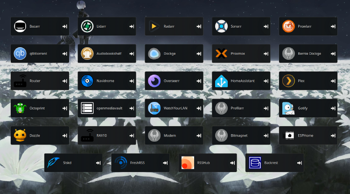Click the Audiobookshelf icon

point(87,54)
